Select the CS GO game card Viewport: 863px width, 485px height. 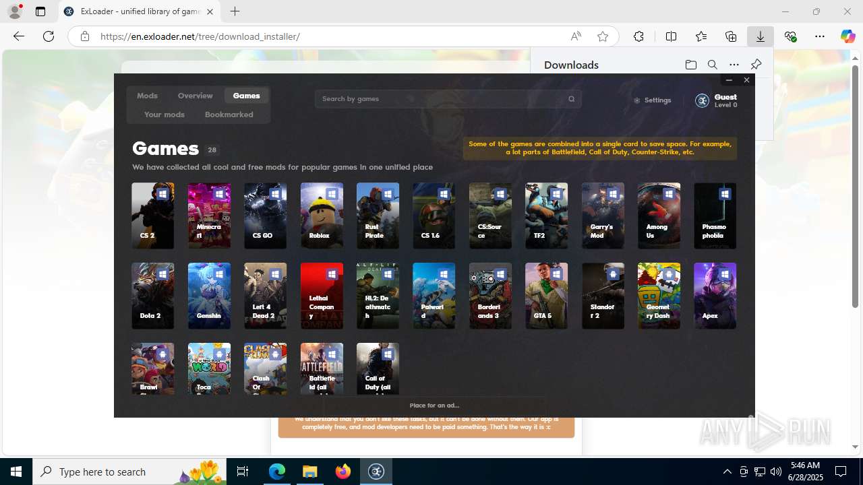coord(266,216)
